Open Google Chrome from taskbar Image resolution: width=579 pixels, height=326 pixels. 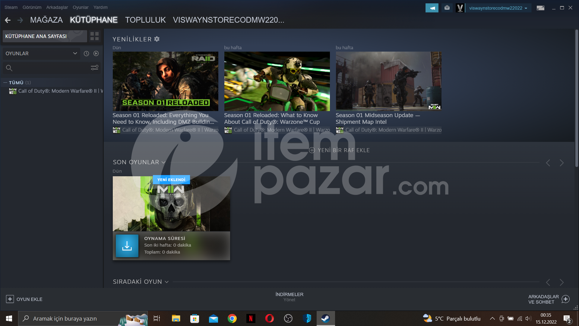tap(232, 318)
